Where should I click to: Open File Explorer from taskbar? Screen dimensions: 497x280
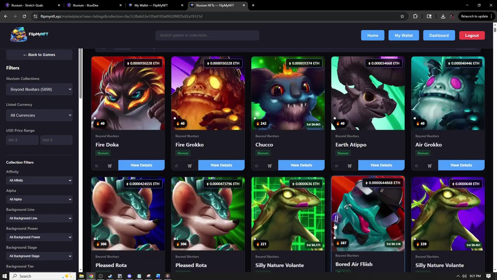(82, 276)
